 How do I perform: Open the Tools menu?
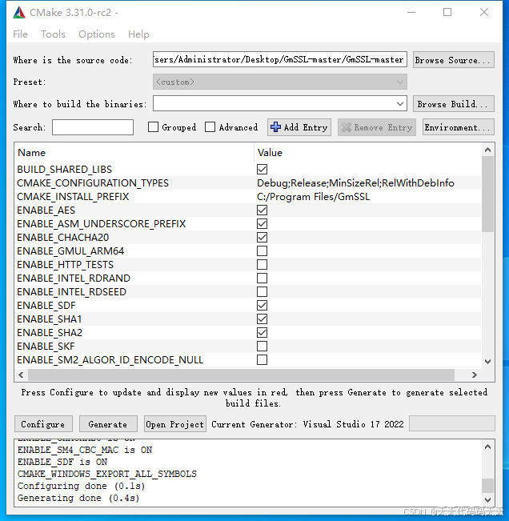(53, 34)
